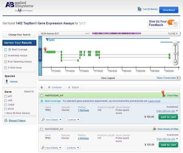Click the shopping cart icon

coord(139,9)
